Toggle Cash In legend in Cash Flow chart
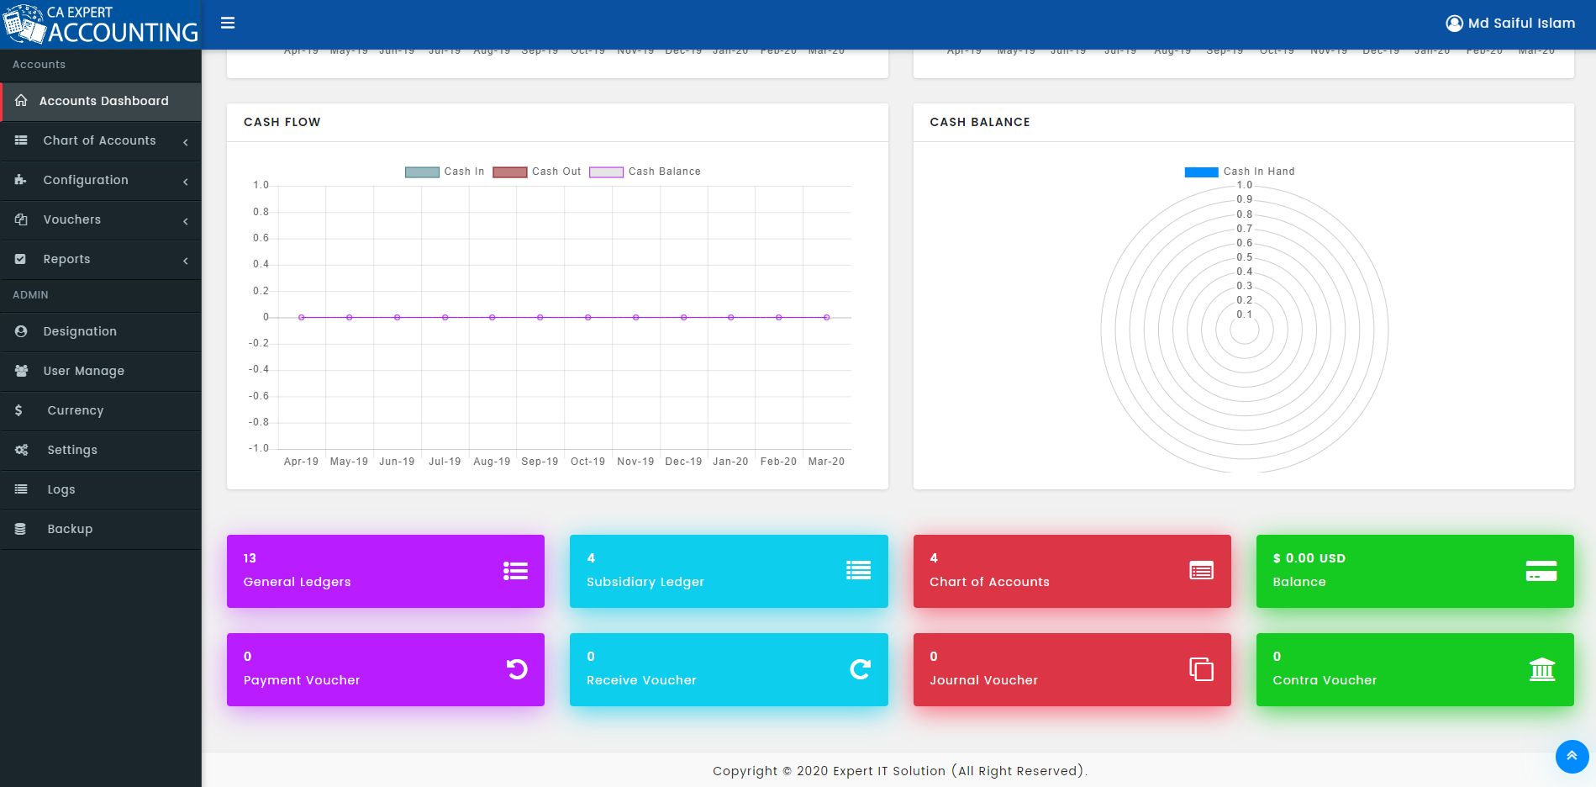1596x787 pixels. click(445, 172)
